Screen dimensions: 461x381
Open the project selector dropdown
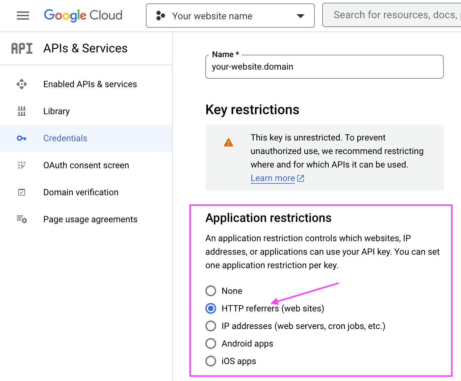click(x=300, y=15)
